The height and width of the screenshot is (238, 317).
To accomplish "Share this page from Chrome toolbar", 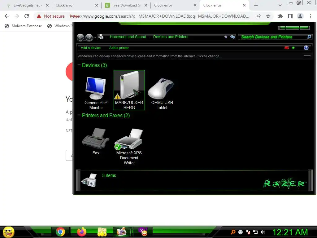I will click(x=258, y=16).
